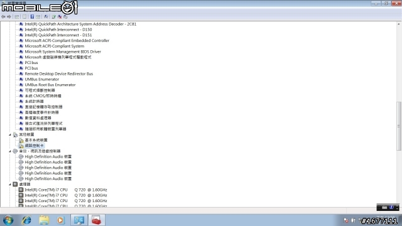The width and height of the screenshot is (402, 226).
Task: Click the network tray icon with red X
Action: click(346, 220)
